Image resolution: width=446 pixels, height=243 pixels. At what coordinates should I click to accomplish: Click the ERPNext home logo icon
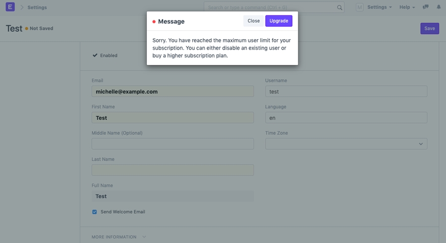coord(10,7)
